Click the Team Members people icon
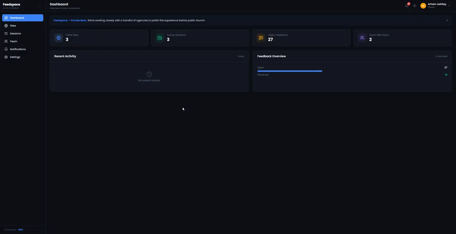The height and width of the screenshot is (234, 456). click(x=362, y=38)
